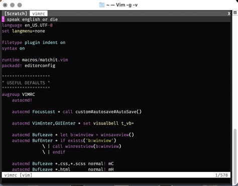Click the standalone 'autocmd!' line
The width and height of the screenshot is (238, 186).
(22, 100)
